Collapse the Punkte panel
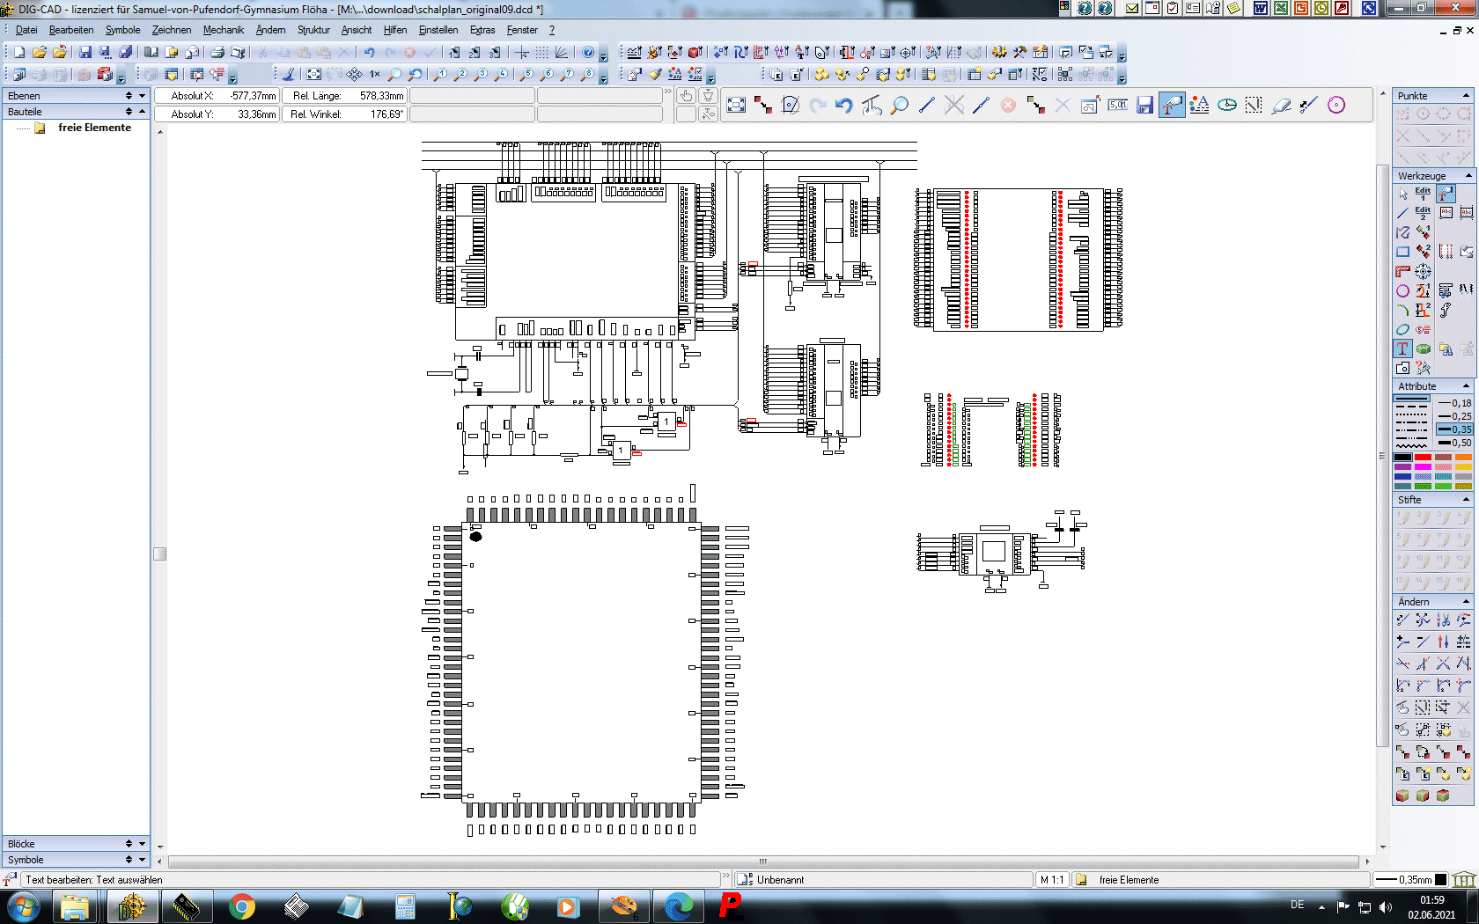 coord(1467,96)
